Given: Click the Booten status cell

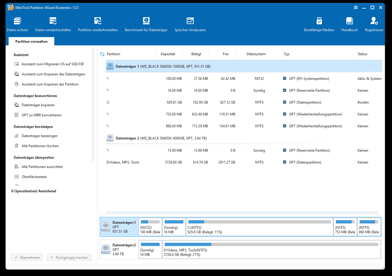Looking at the screenshot, I should (363, 102).
